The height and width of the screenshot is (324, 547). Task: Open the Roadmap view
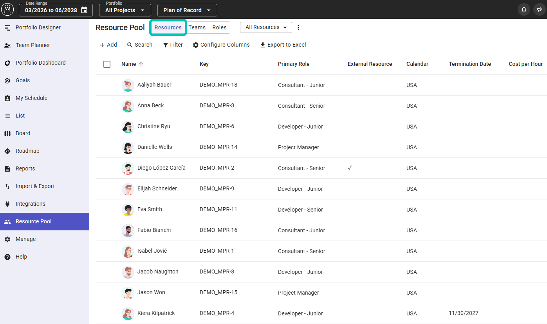tap(45, 151)
